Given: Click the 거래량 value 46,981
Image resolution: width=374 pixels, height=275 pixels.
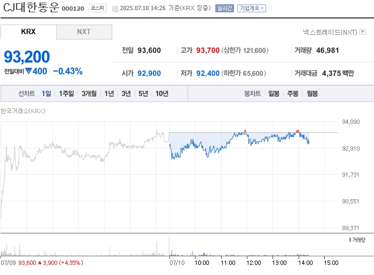Looking at the screenshot, I should (328, 50).
